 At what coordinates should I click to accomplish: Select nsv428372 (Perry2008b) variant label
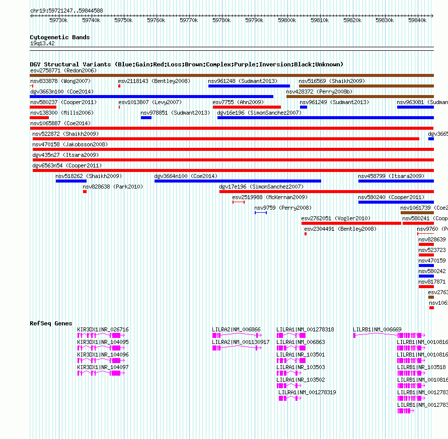coord(319,92)
